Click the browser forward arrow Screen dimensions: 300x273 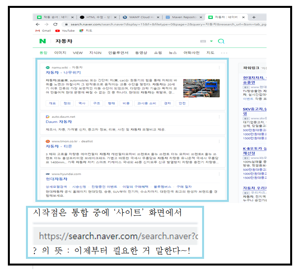click(x=46, y=24)
